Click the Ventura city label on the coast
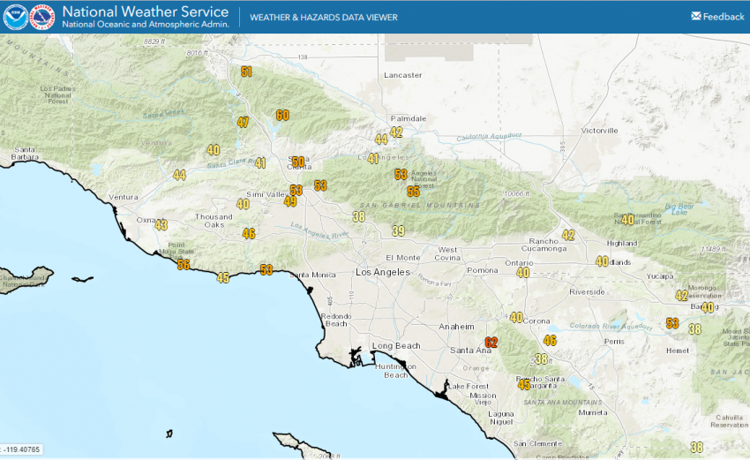The height and width of the screenshot is (460, 750). 124,197
